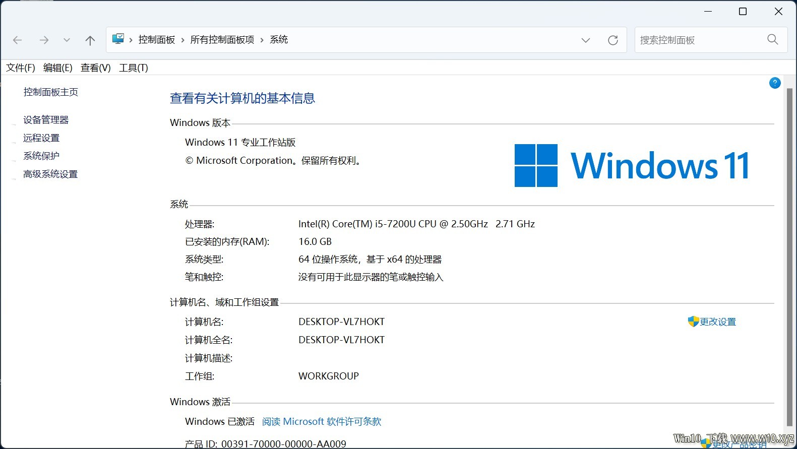Click the search magnifier icon
Screen dimensions: 797x449
772,39
